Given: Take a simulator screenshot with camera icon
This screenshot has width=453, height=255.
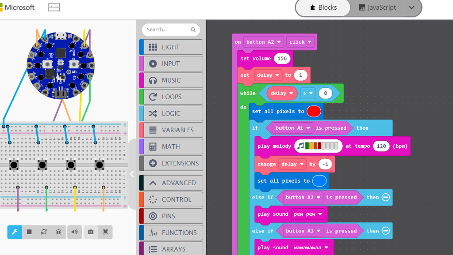Looking at the screenshot, I should 91,232.
